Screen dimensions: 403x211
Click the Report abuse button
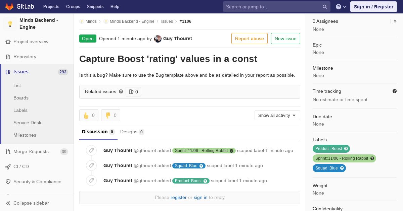pyautogui.click(x=249, y=39)
